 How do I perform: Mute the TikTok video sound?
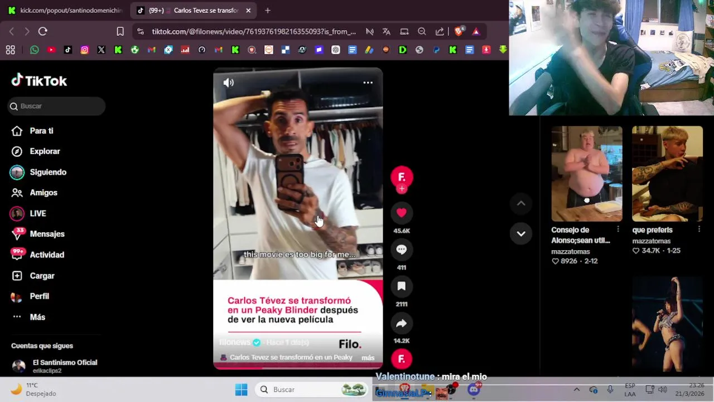point(229,83)
